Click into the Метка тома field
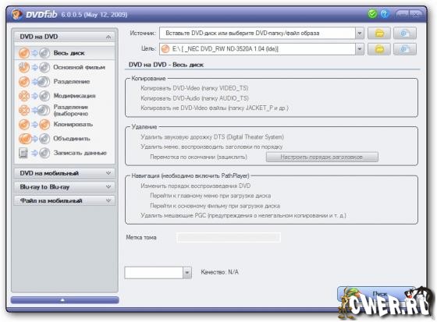Screen dimensions: 437x322 [x=229, y=238]
